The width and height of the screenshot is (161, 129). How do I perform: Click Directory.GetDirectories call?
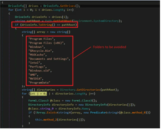[80, 90]
